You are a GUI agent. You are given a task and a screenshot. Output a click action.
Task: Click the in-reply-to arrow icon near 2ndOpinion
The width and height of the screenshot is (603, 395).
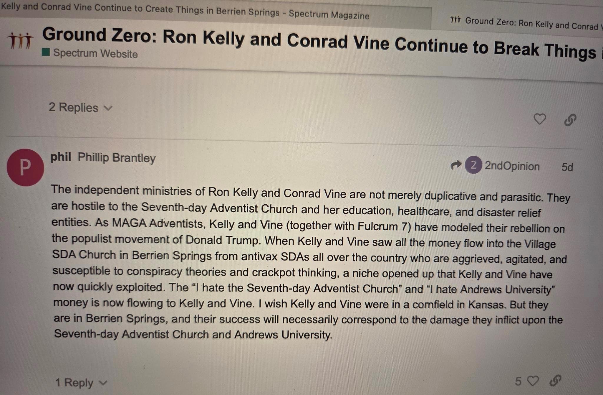coord(456,165)
